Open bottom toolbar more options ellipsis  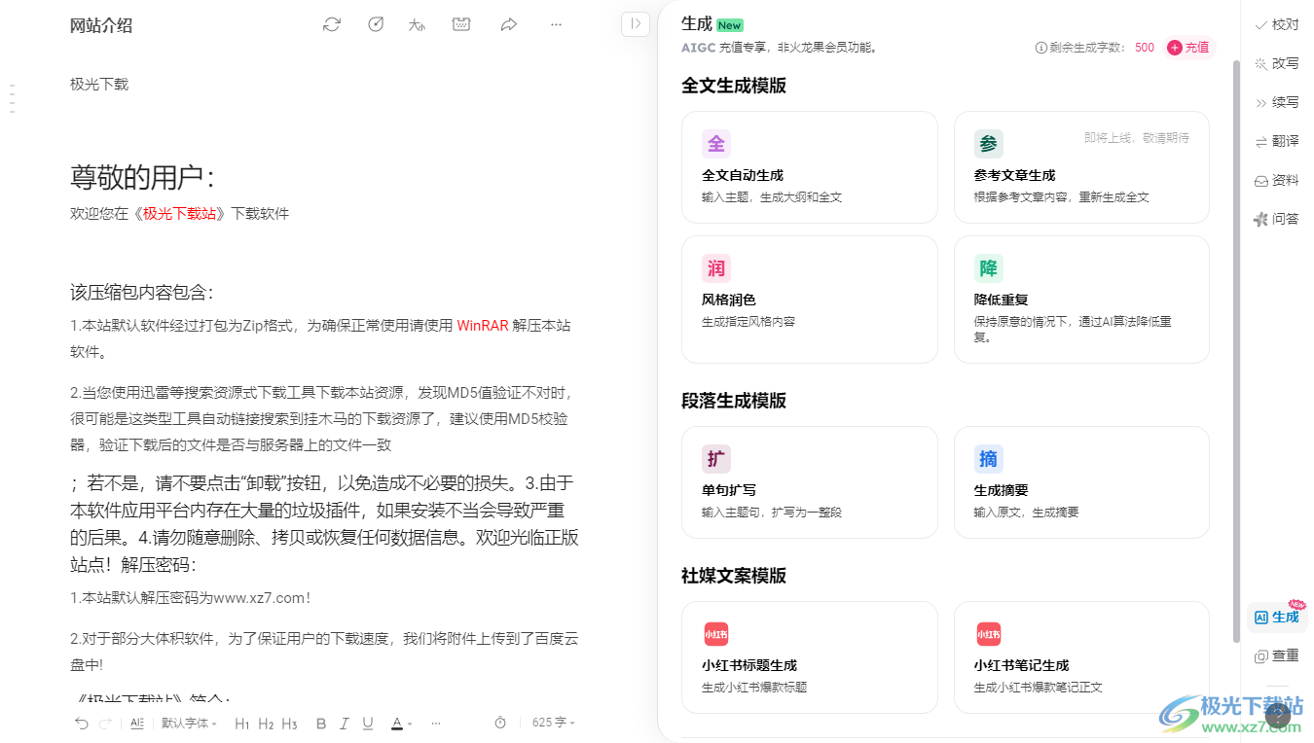pos(436,723)
